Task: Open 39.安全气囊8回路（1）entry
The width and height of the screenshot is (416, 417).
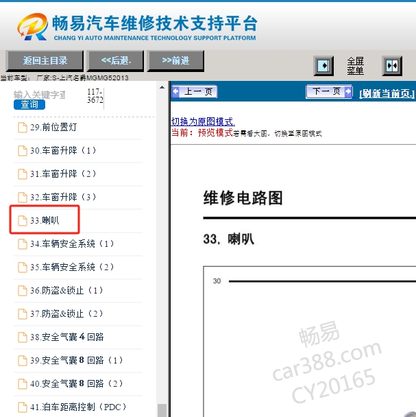Action: [78, 360]
